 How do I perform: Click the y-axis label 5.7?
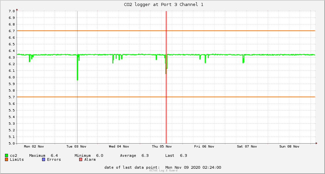12,97
